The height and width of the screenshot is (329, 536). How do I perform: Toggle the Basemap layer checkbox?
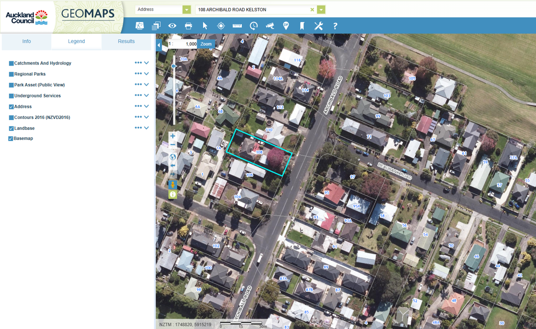[11, 139]
